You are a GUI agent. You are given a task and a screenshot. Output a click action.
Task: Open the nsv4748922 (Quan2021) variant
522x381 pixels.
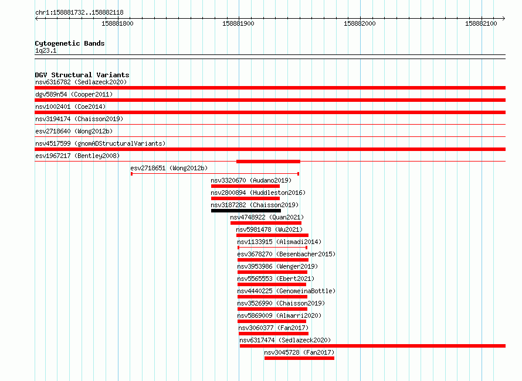[267, 217]
